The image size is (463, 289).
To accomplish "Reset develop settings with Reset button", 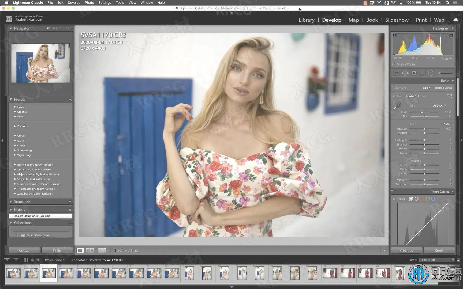I will 439,250.
